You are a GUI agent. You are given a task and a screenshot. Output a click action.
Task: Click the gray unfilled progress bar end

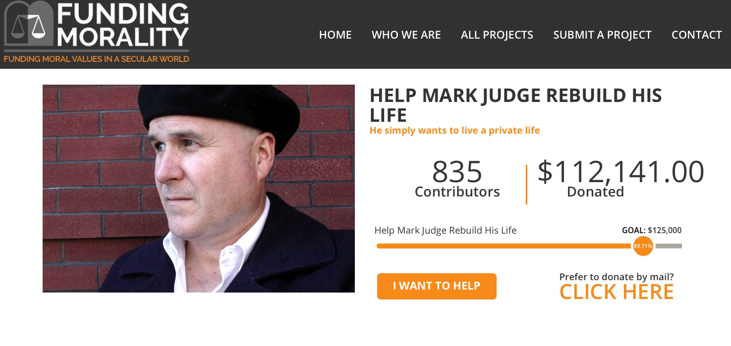(668, 246)
